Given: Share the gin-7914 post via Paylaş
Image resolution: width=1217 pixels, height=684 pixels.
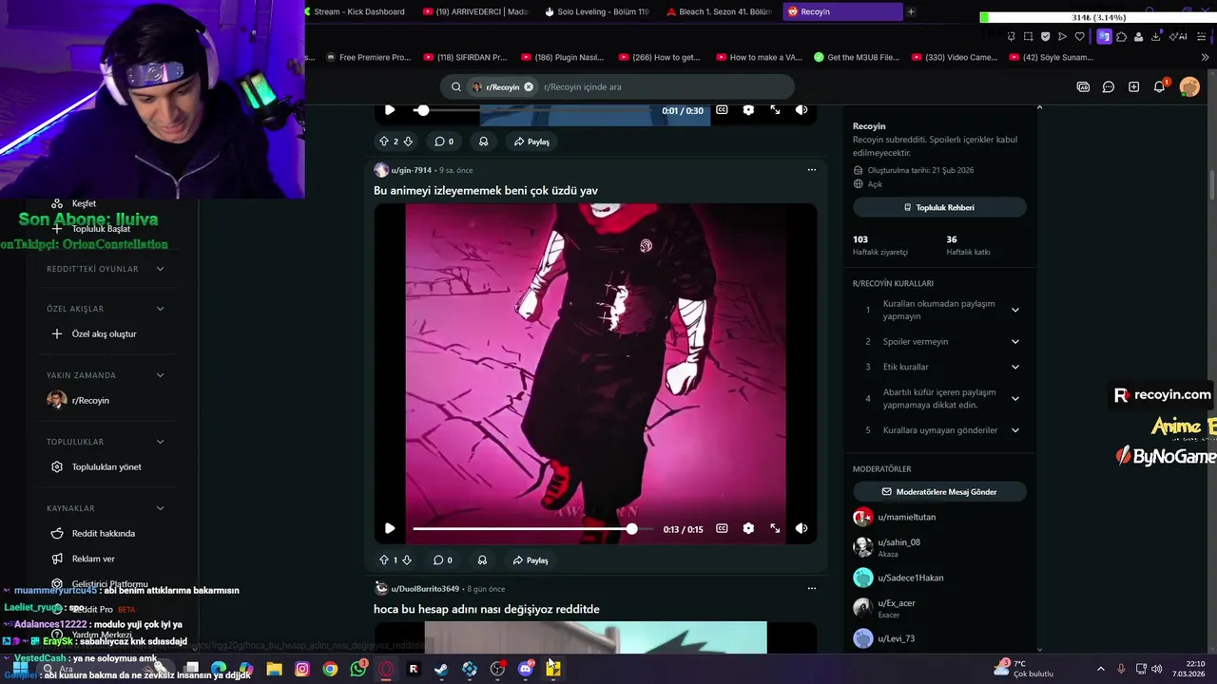Looking at the screenshot, I should click(x=531, y=560).
